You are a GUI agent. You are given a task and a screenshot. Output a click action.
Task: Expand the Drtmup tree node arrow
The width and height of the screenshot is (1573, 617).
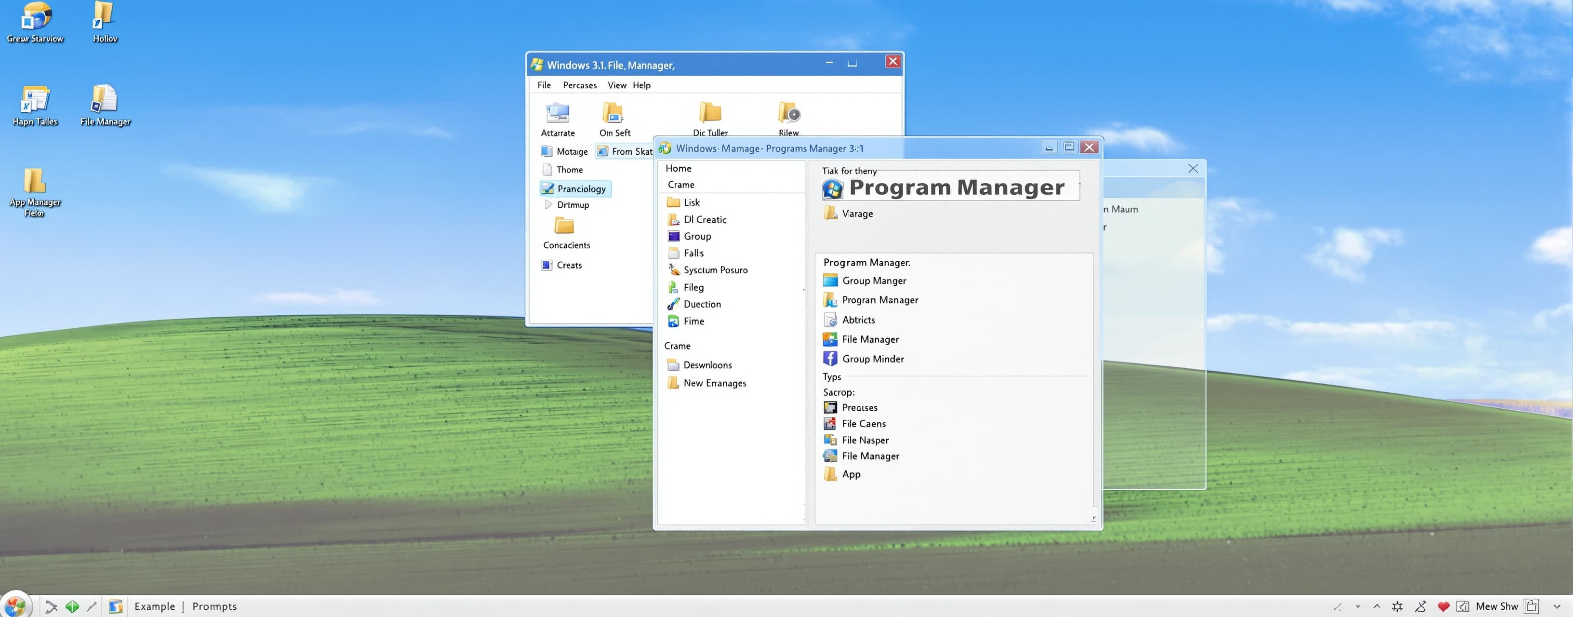click(x=548, y=205)
